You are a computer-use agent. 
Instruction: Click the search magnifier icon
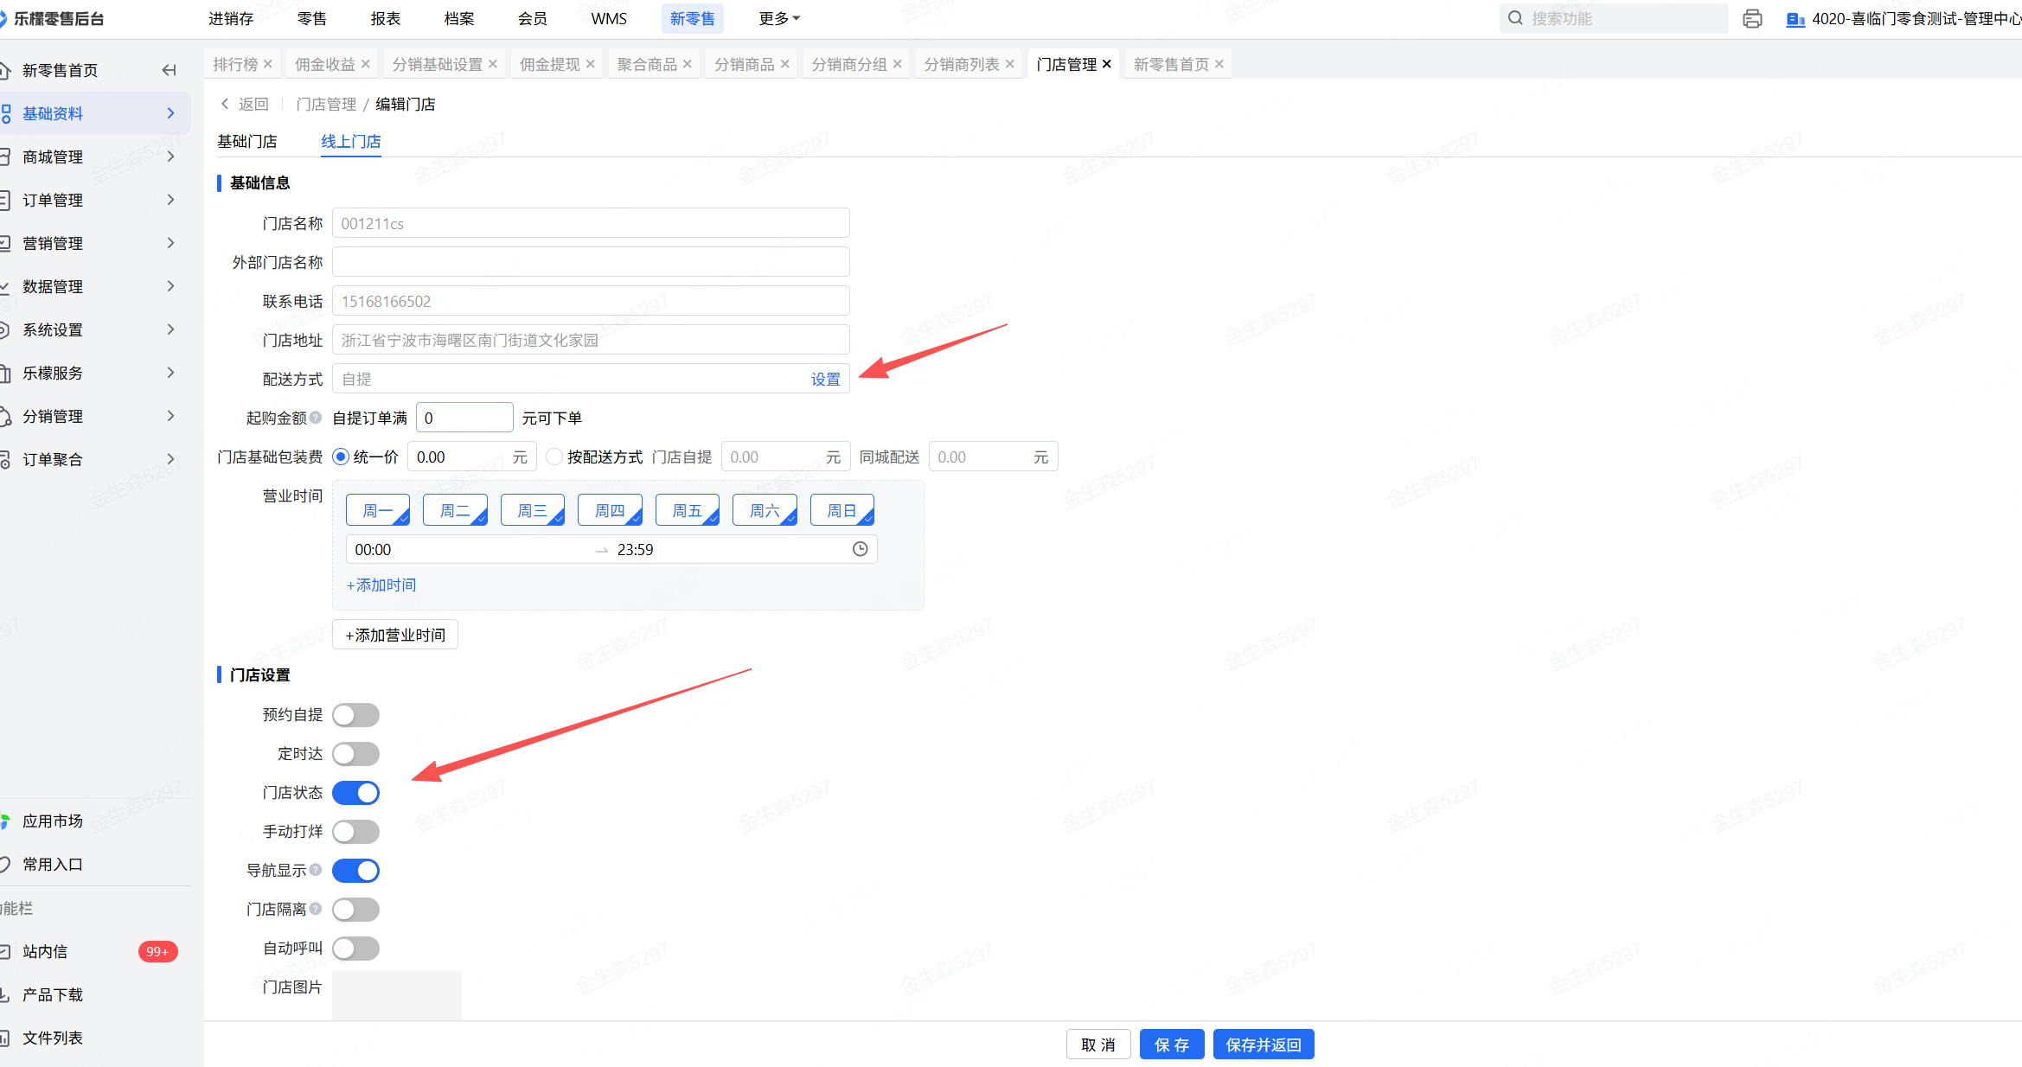tap(1515, 18)
